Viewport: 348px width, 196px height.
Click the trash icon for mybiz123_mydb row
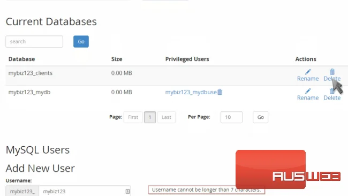click(332, 91)
